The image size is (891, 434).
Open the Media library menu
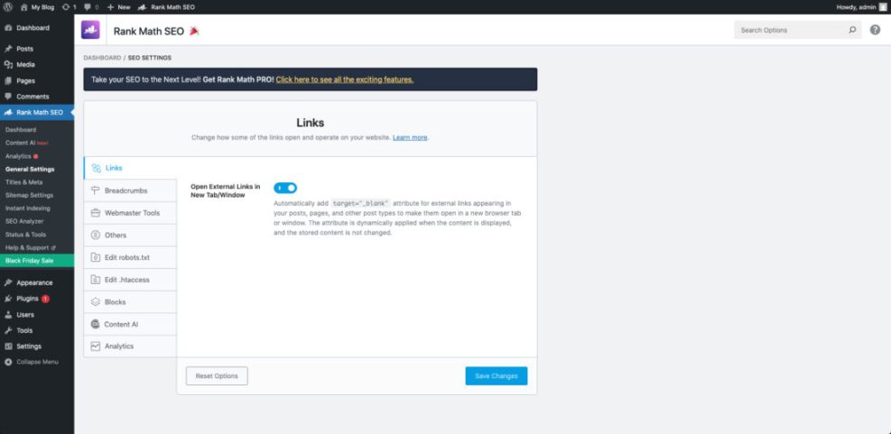tap(37, 65)
